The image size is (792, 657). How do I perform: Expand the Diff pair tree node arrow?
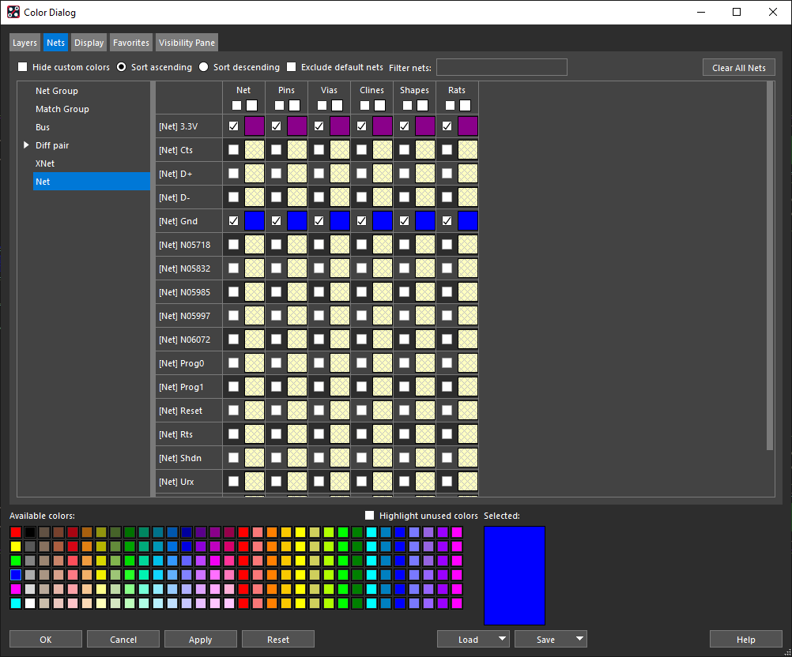point(26,145)
